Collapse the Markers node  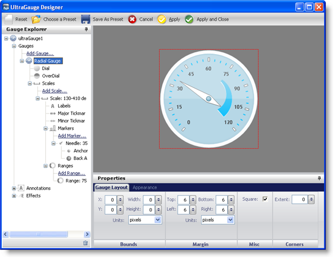point(45,128)
